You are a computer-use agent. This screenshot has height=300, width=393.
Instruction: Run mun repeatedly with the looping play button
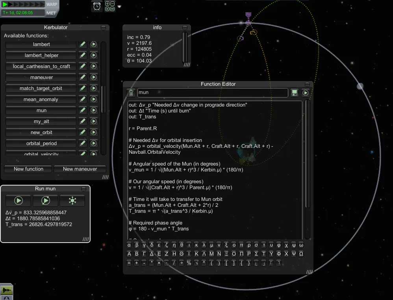pos(45,201)
